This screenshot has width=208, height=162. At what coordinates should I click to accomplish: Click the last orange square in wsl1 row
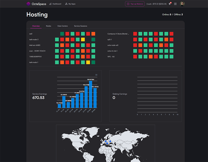[x=93, y=34]
